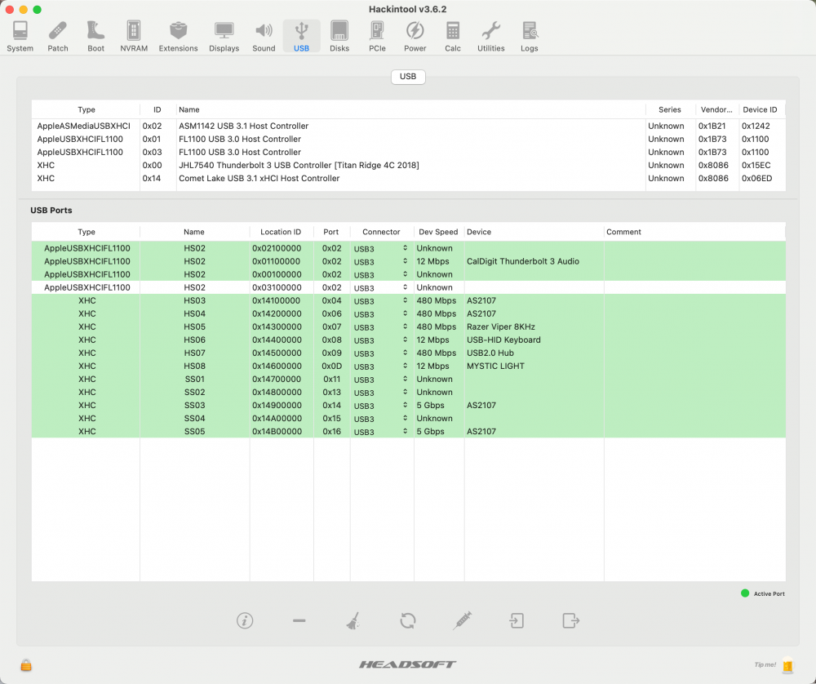
Task: Refresh USB ports list
Action: pos(408,620)
